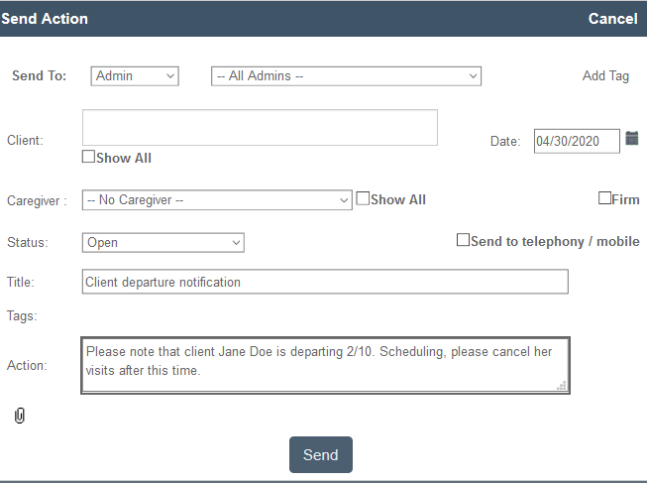Viewport: 647px width, 483px height.
Task: Click the Send Action header title
Action: click(x=45, y=19)
